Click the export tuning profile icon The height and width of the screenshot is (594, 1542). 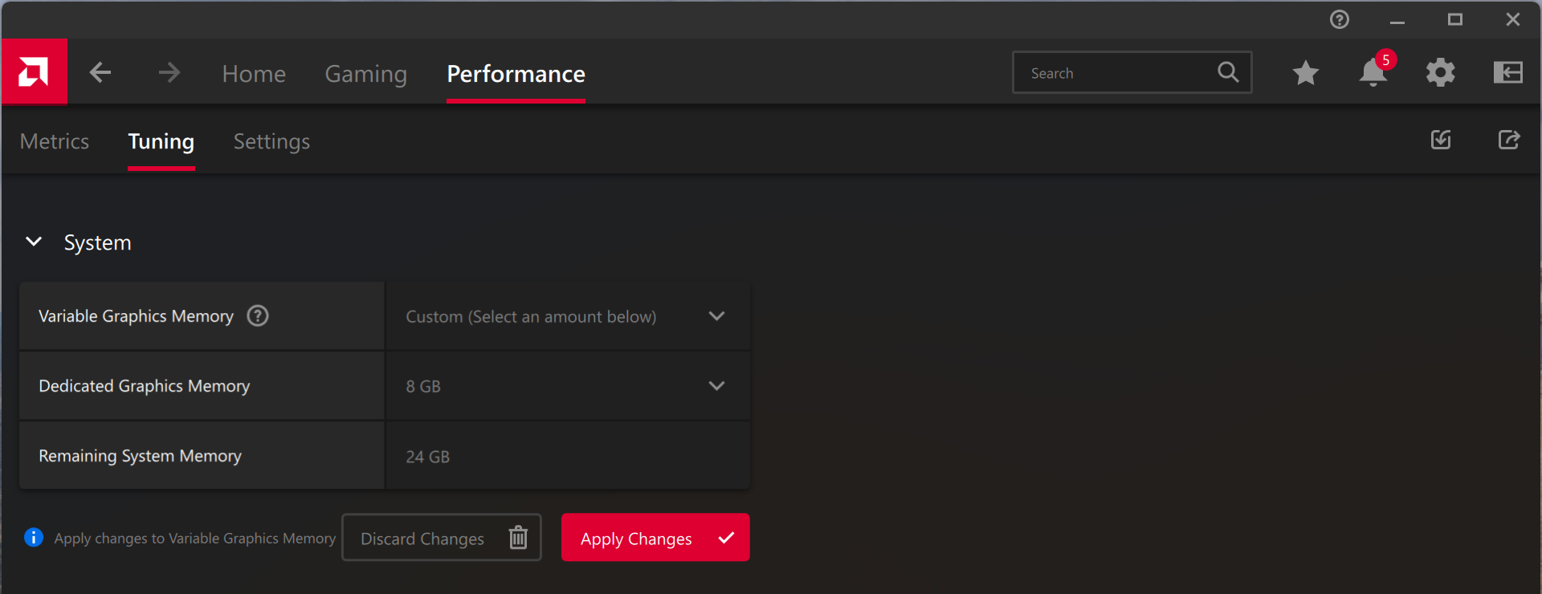1508,140
